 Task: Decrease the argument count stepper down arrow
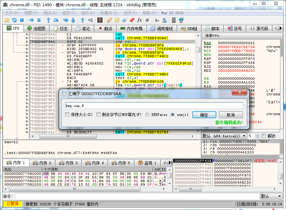257,137
